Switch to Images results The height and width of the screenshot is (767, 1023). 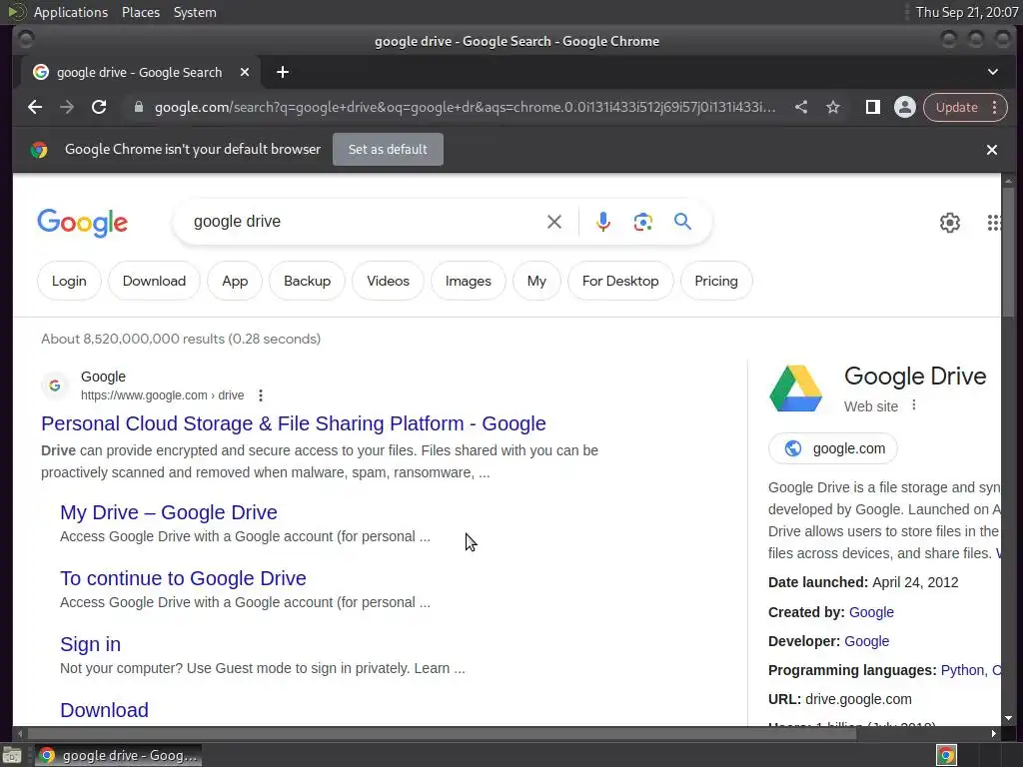tap(469, 281)
